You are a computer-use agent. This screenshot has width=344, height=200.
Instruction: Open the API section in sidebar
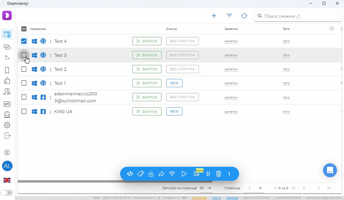click(7, 104)
